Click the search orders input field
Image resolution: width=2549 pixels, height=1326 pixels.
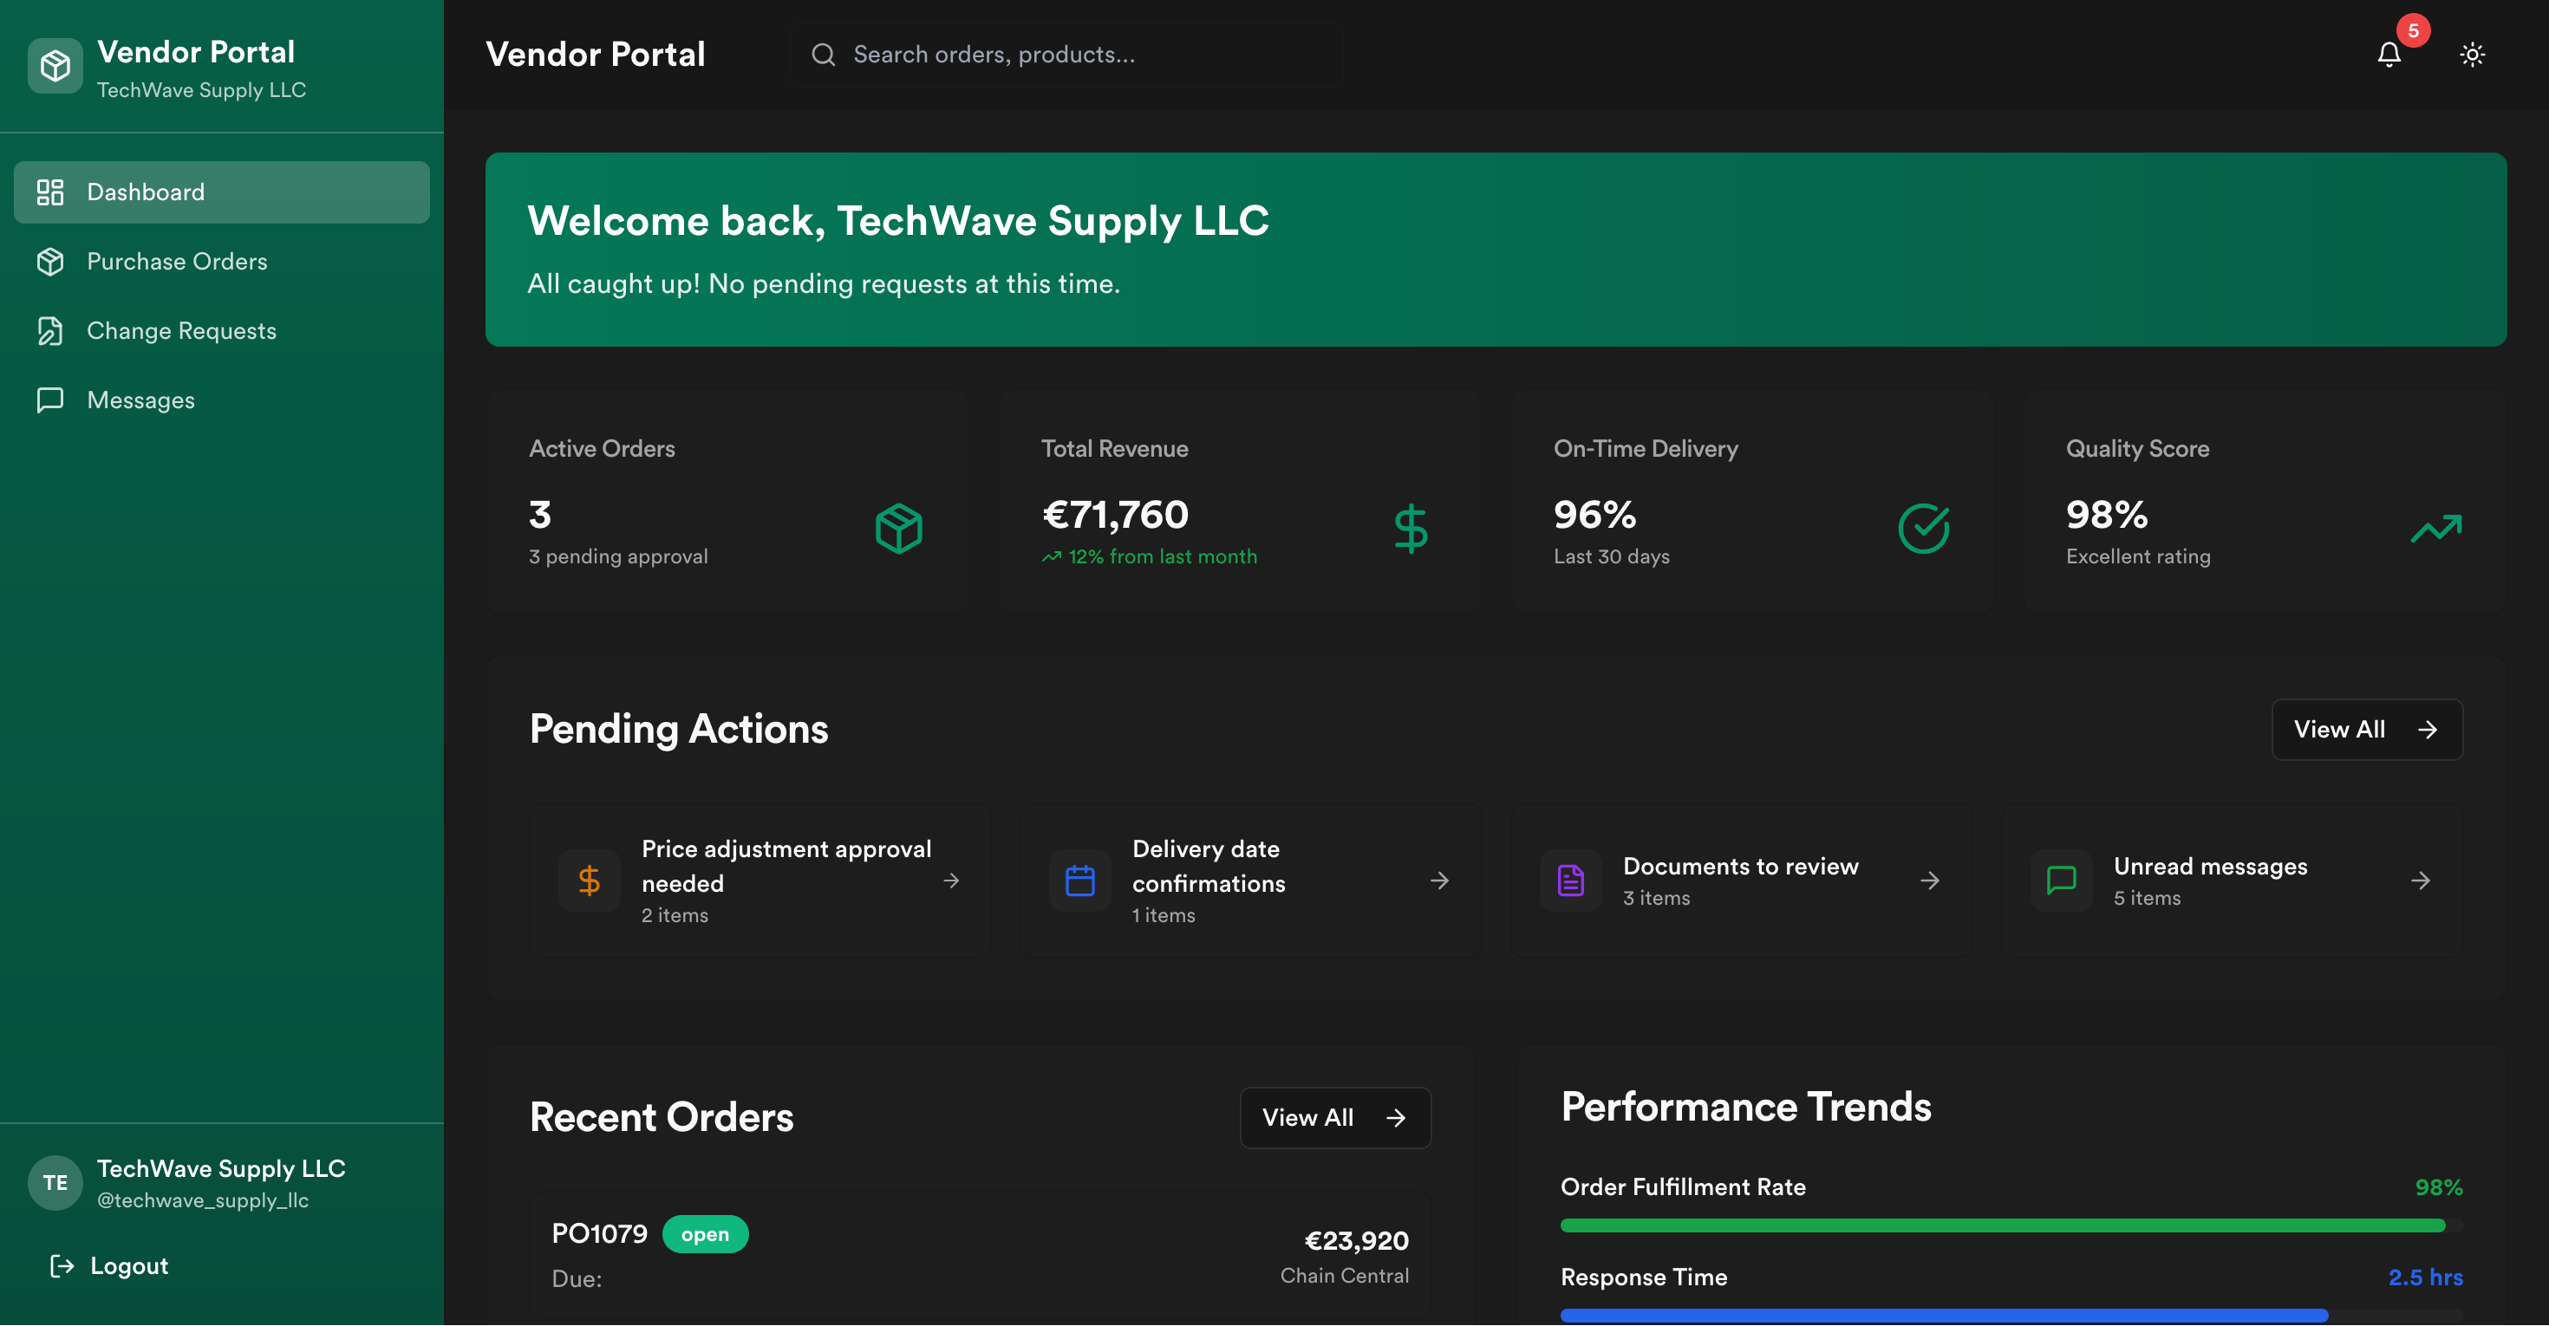pyautogui.click(x=1066, y=55)
